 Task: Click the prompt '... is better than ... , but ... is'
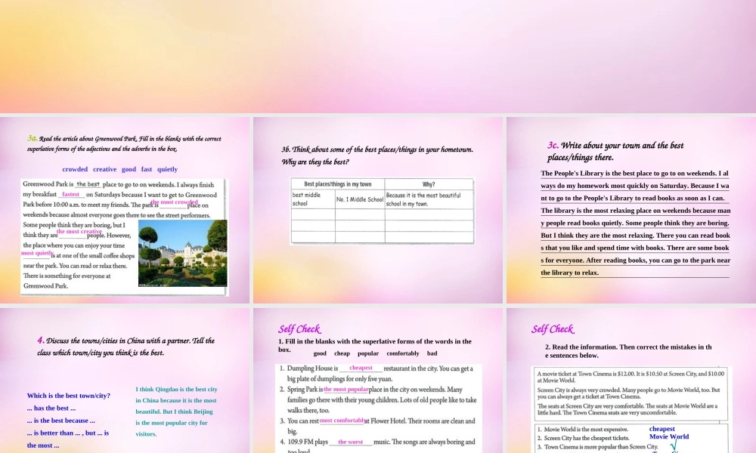tap(68, 433)
